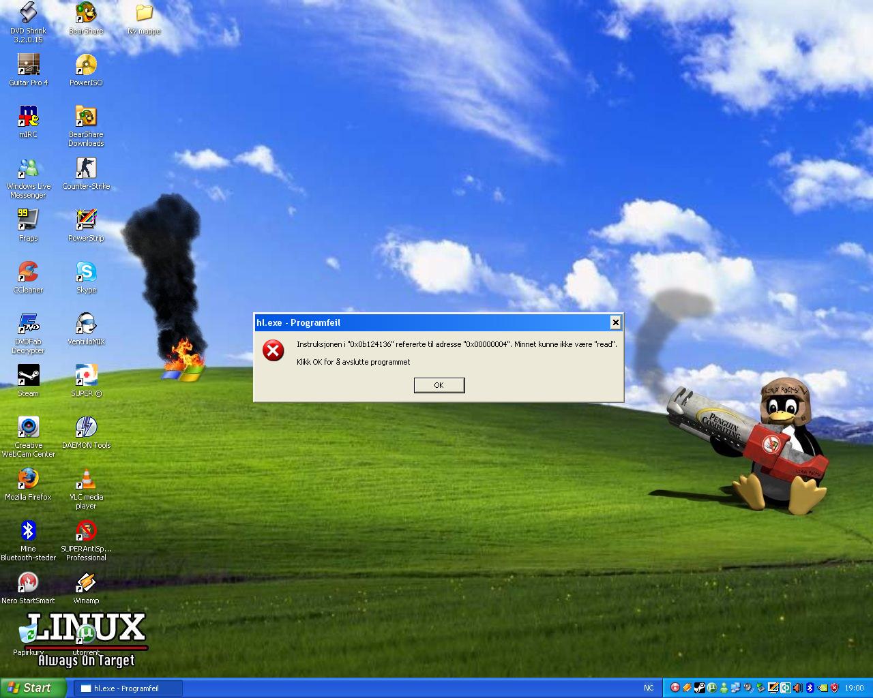Click the Bluetooth tray icon
Image resolution: width=873 pixels, height=698 pixels.
[x=810, y=688]
